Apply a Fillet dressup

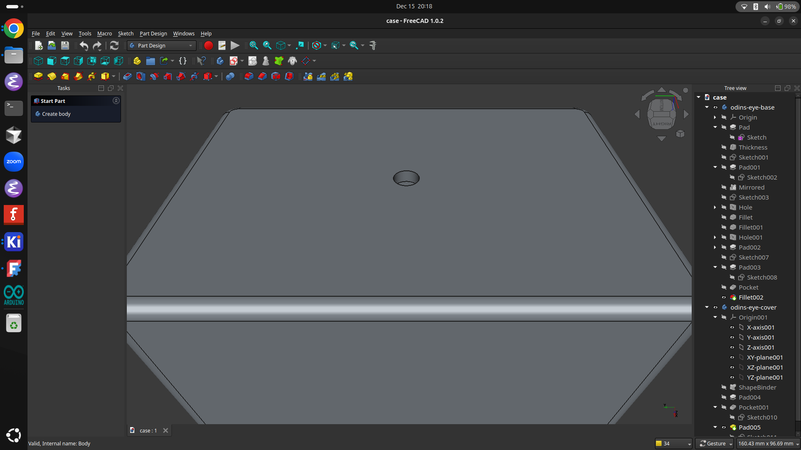pyautogui.click(x=249, y=76)
